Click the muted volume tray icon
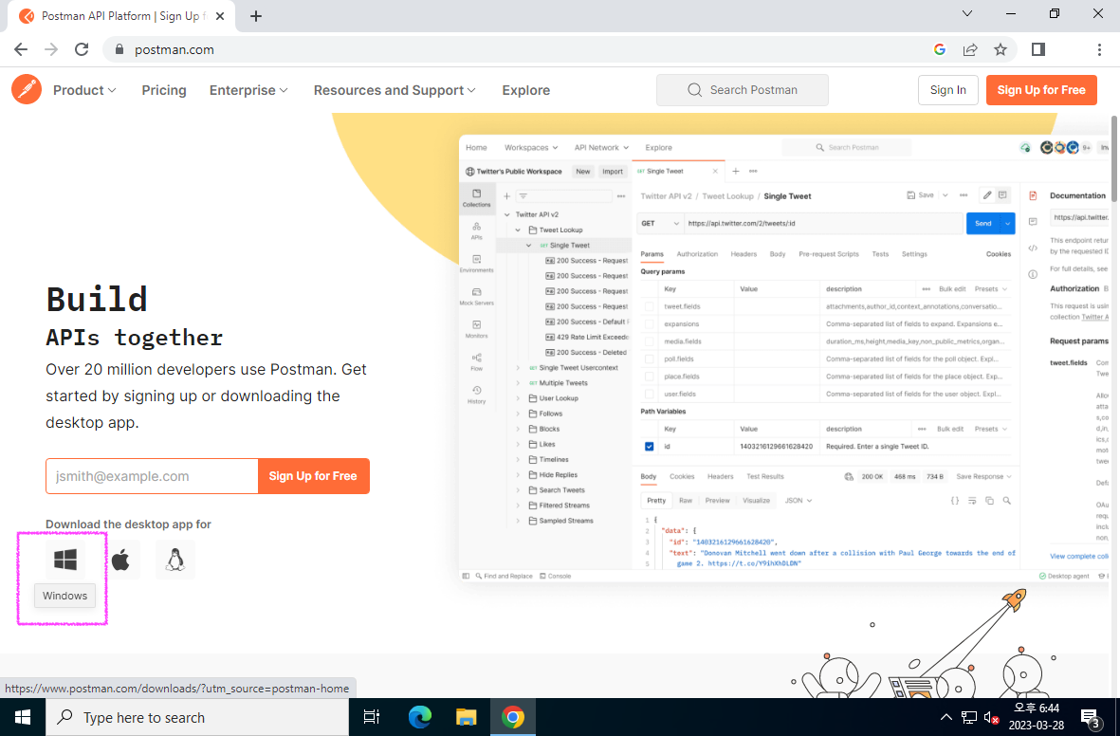 click(x=991, y=717)
